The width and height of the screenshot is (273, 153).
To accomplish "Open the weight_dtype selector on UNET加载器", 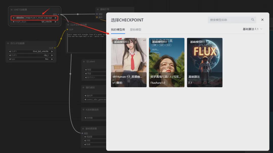I will 34,22.
